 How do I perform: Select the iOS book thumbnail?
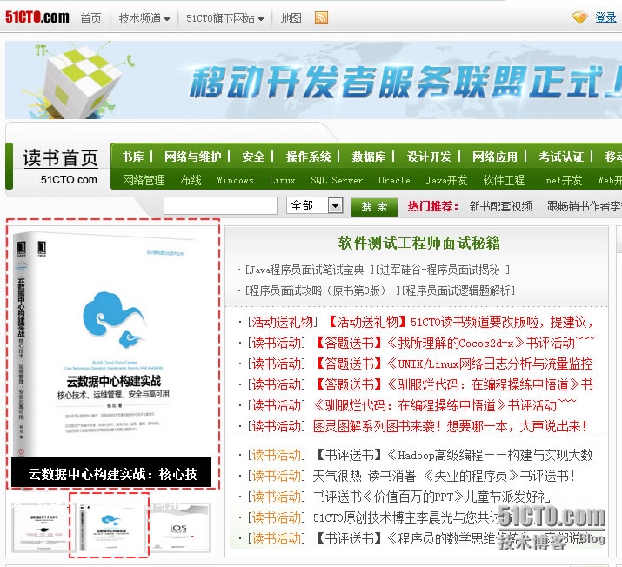179,528
